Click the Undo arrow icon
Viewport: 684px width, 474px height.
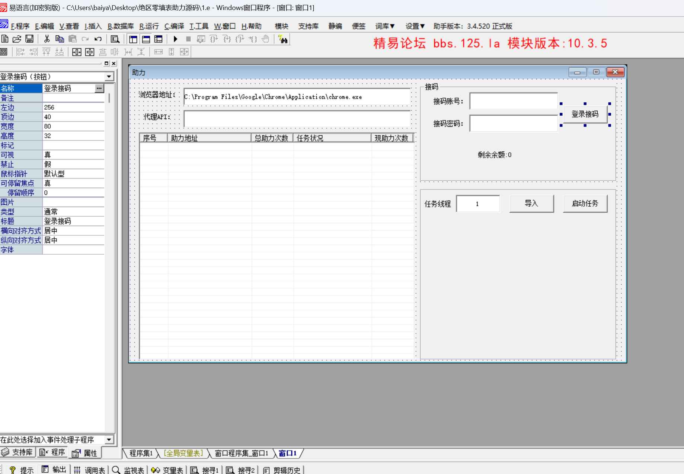(x=98, y=39)
